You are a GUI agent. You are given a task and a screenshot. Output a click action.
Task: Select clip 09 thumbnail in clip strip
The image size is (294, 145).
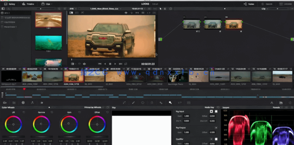point(178,76)
